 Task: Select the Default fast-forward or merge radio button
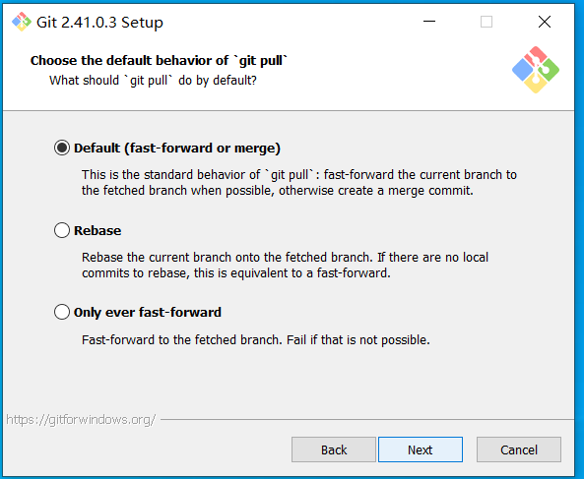coord(62,148)
